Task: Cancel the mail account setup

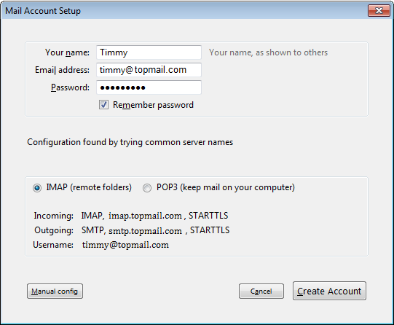Action: pos(261,291)
